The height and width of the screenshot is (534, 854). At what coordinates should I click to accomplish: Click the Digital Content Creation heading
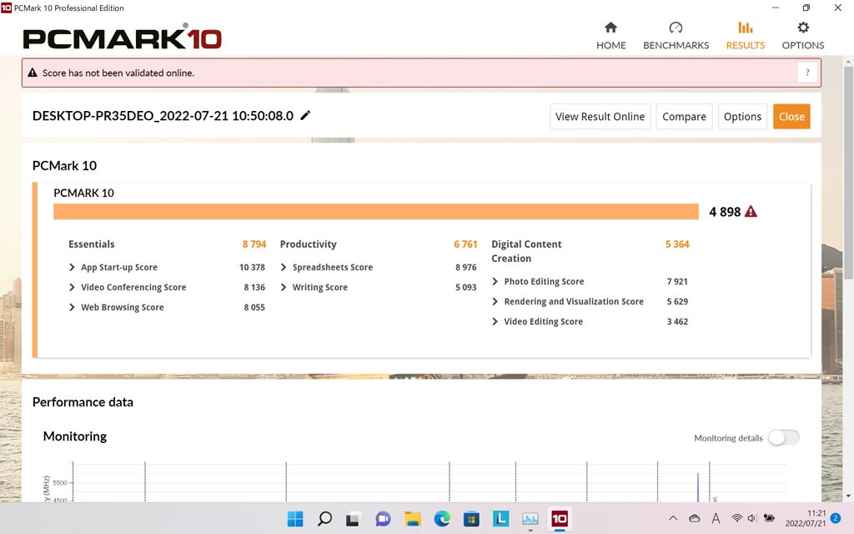pos(526,251)
